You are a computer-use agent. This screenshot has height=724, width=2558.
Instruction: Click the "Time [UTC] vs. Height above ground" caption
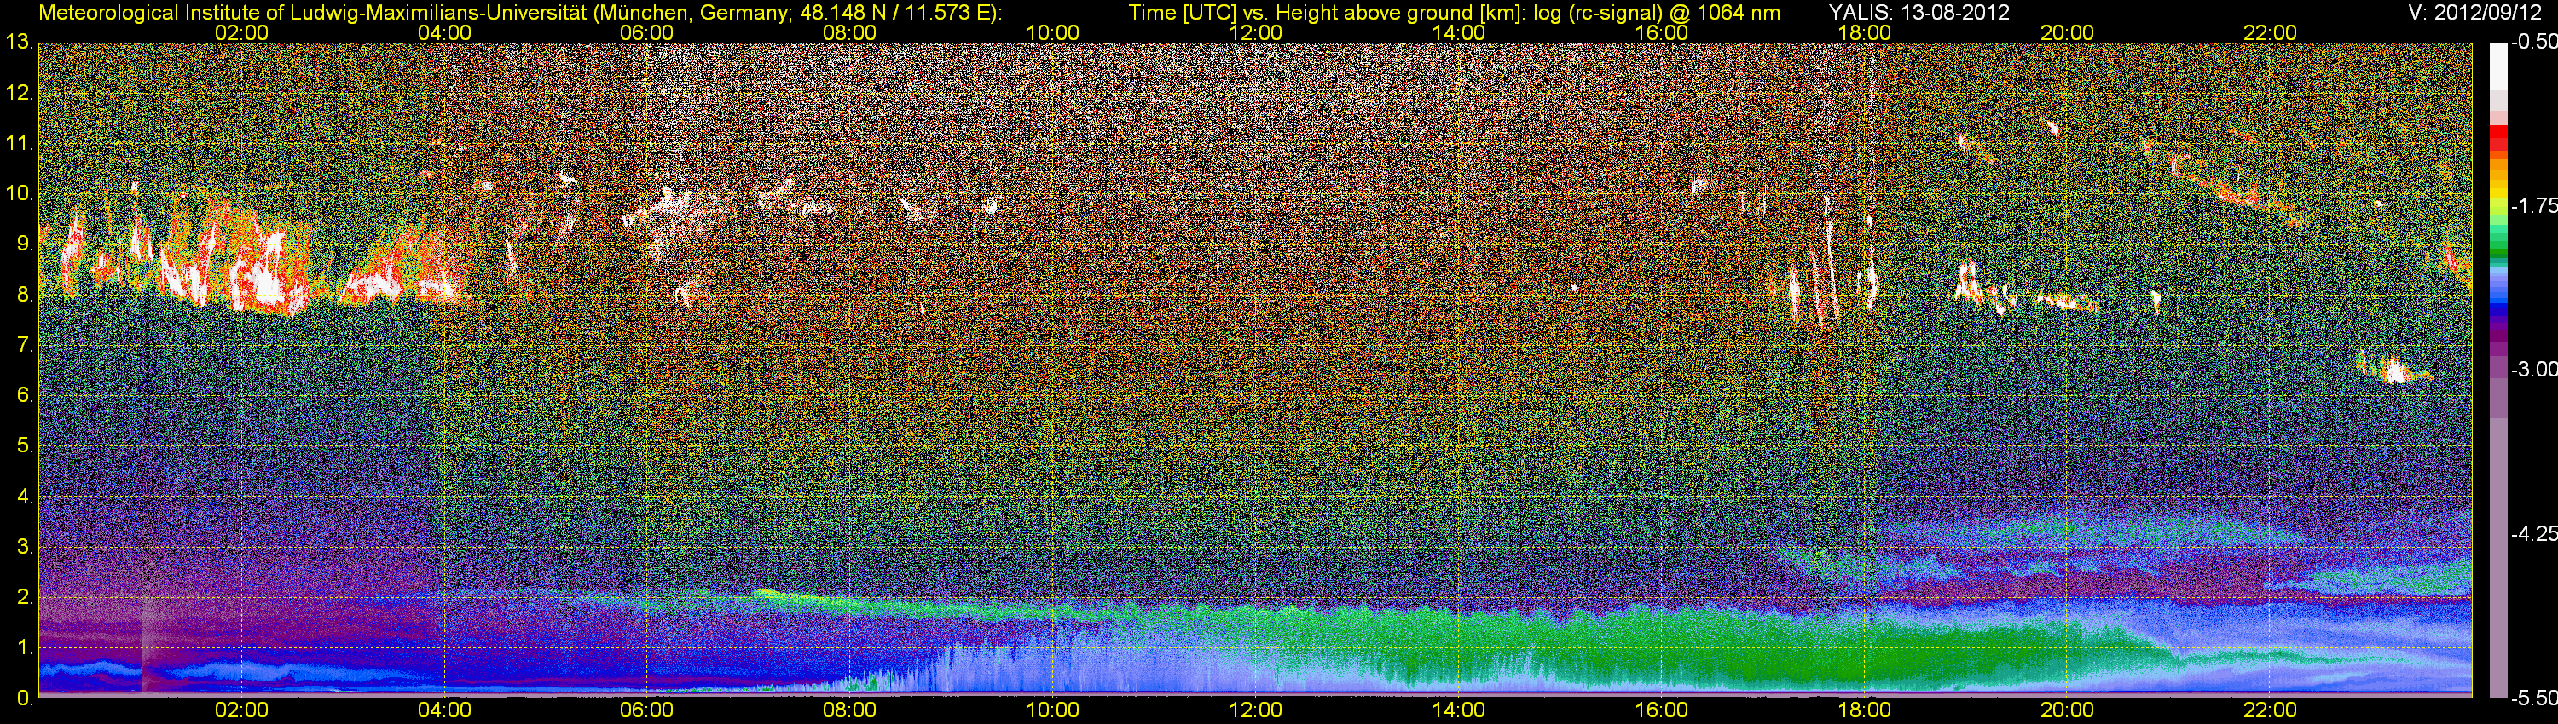[x=1455, y=13]
